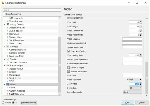This screenshot has height=106, width=150.
Task: Select Services discovery tree item
Action: [x=18, y=62]
